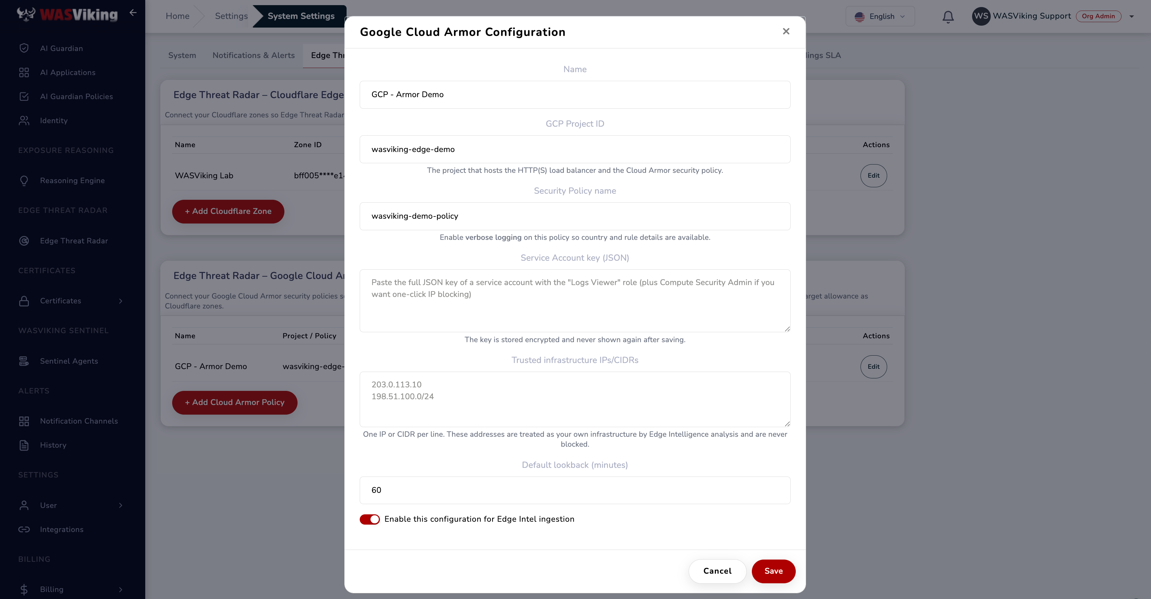This screenshot has width=1151, height=599.
Task: Switch to the System tab
Action: pyautogui.click(x=182, y=55)
